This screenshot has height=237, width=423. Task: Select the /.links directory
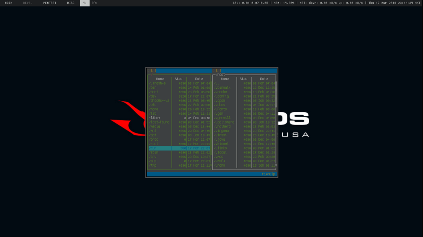point(244,148)
